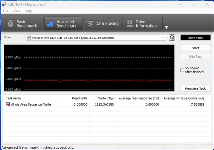The height and width of the screenshot is (150, 214).
Task: Open the Netac NVMe SSD drive dropdown
Action: click(96, 38)
